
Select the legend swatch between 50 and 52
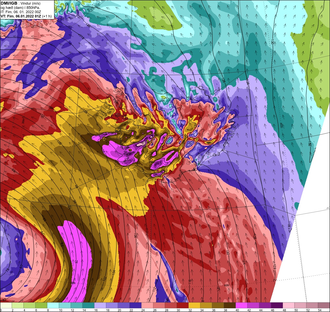(301, 305)
